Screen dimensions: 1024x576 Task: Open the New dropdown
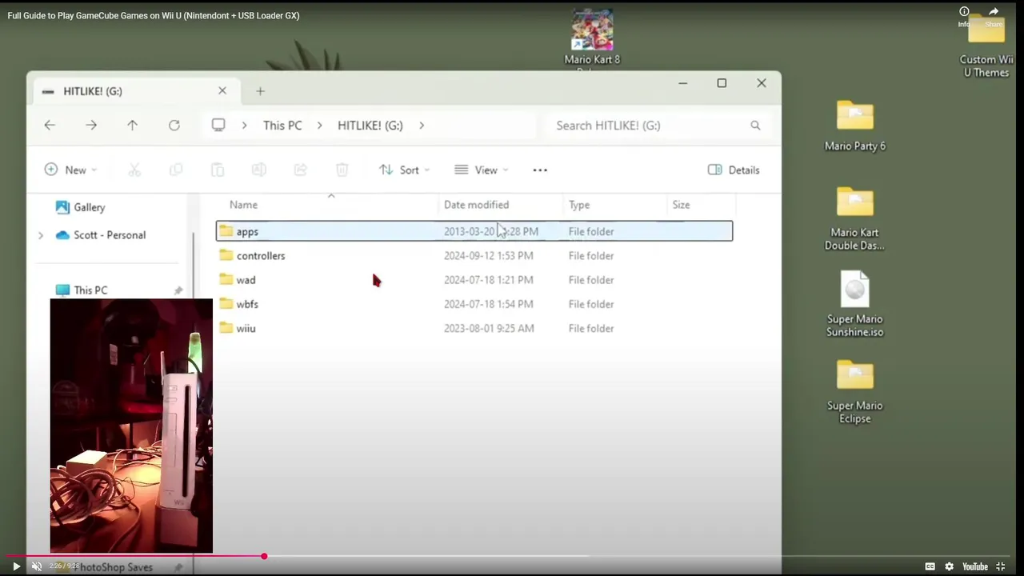[71, 170]
